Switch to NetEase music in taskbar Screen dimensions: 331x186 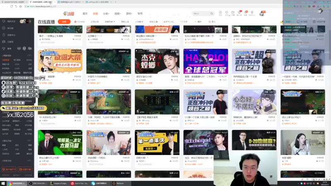pos(79,184)
